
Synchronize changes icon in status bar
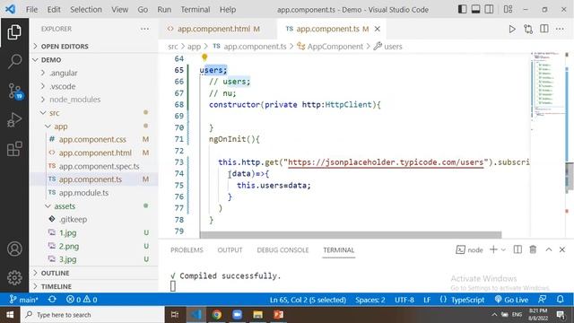[x=52, y=300]
